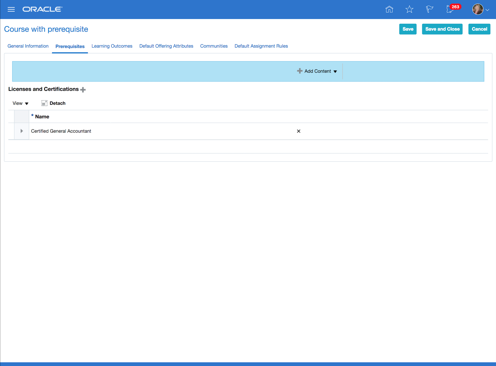The image size is (496, 366).
Task: Click the user profile avatar
Action: point(478,9)
